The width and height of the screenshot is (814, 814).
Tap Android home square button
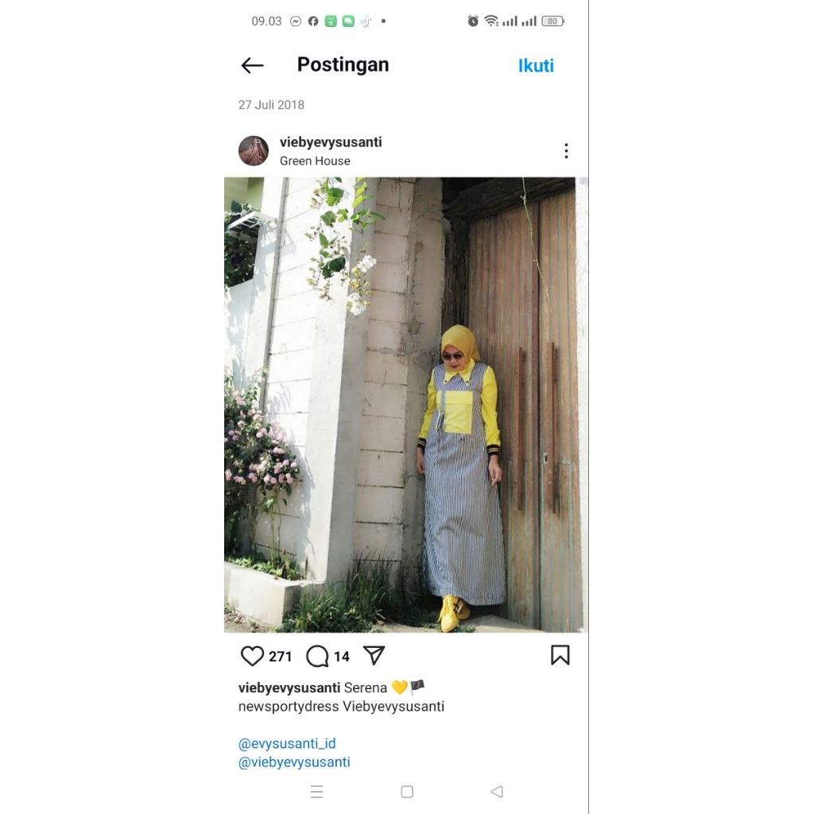(407, 792)
